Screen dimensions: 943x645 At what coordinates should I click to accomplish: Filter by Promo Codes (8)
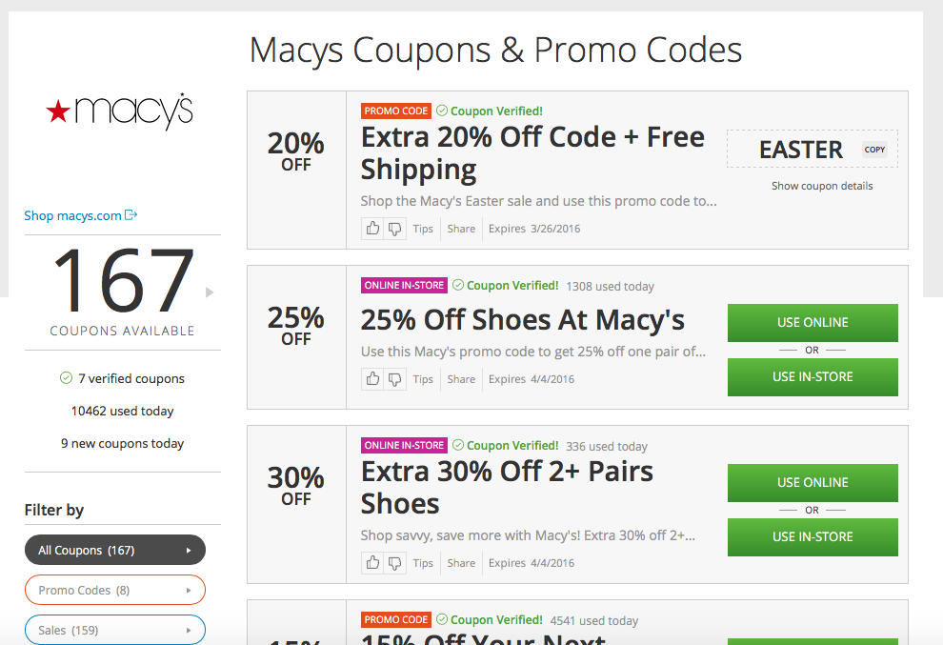tap(115, 591)
